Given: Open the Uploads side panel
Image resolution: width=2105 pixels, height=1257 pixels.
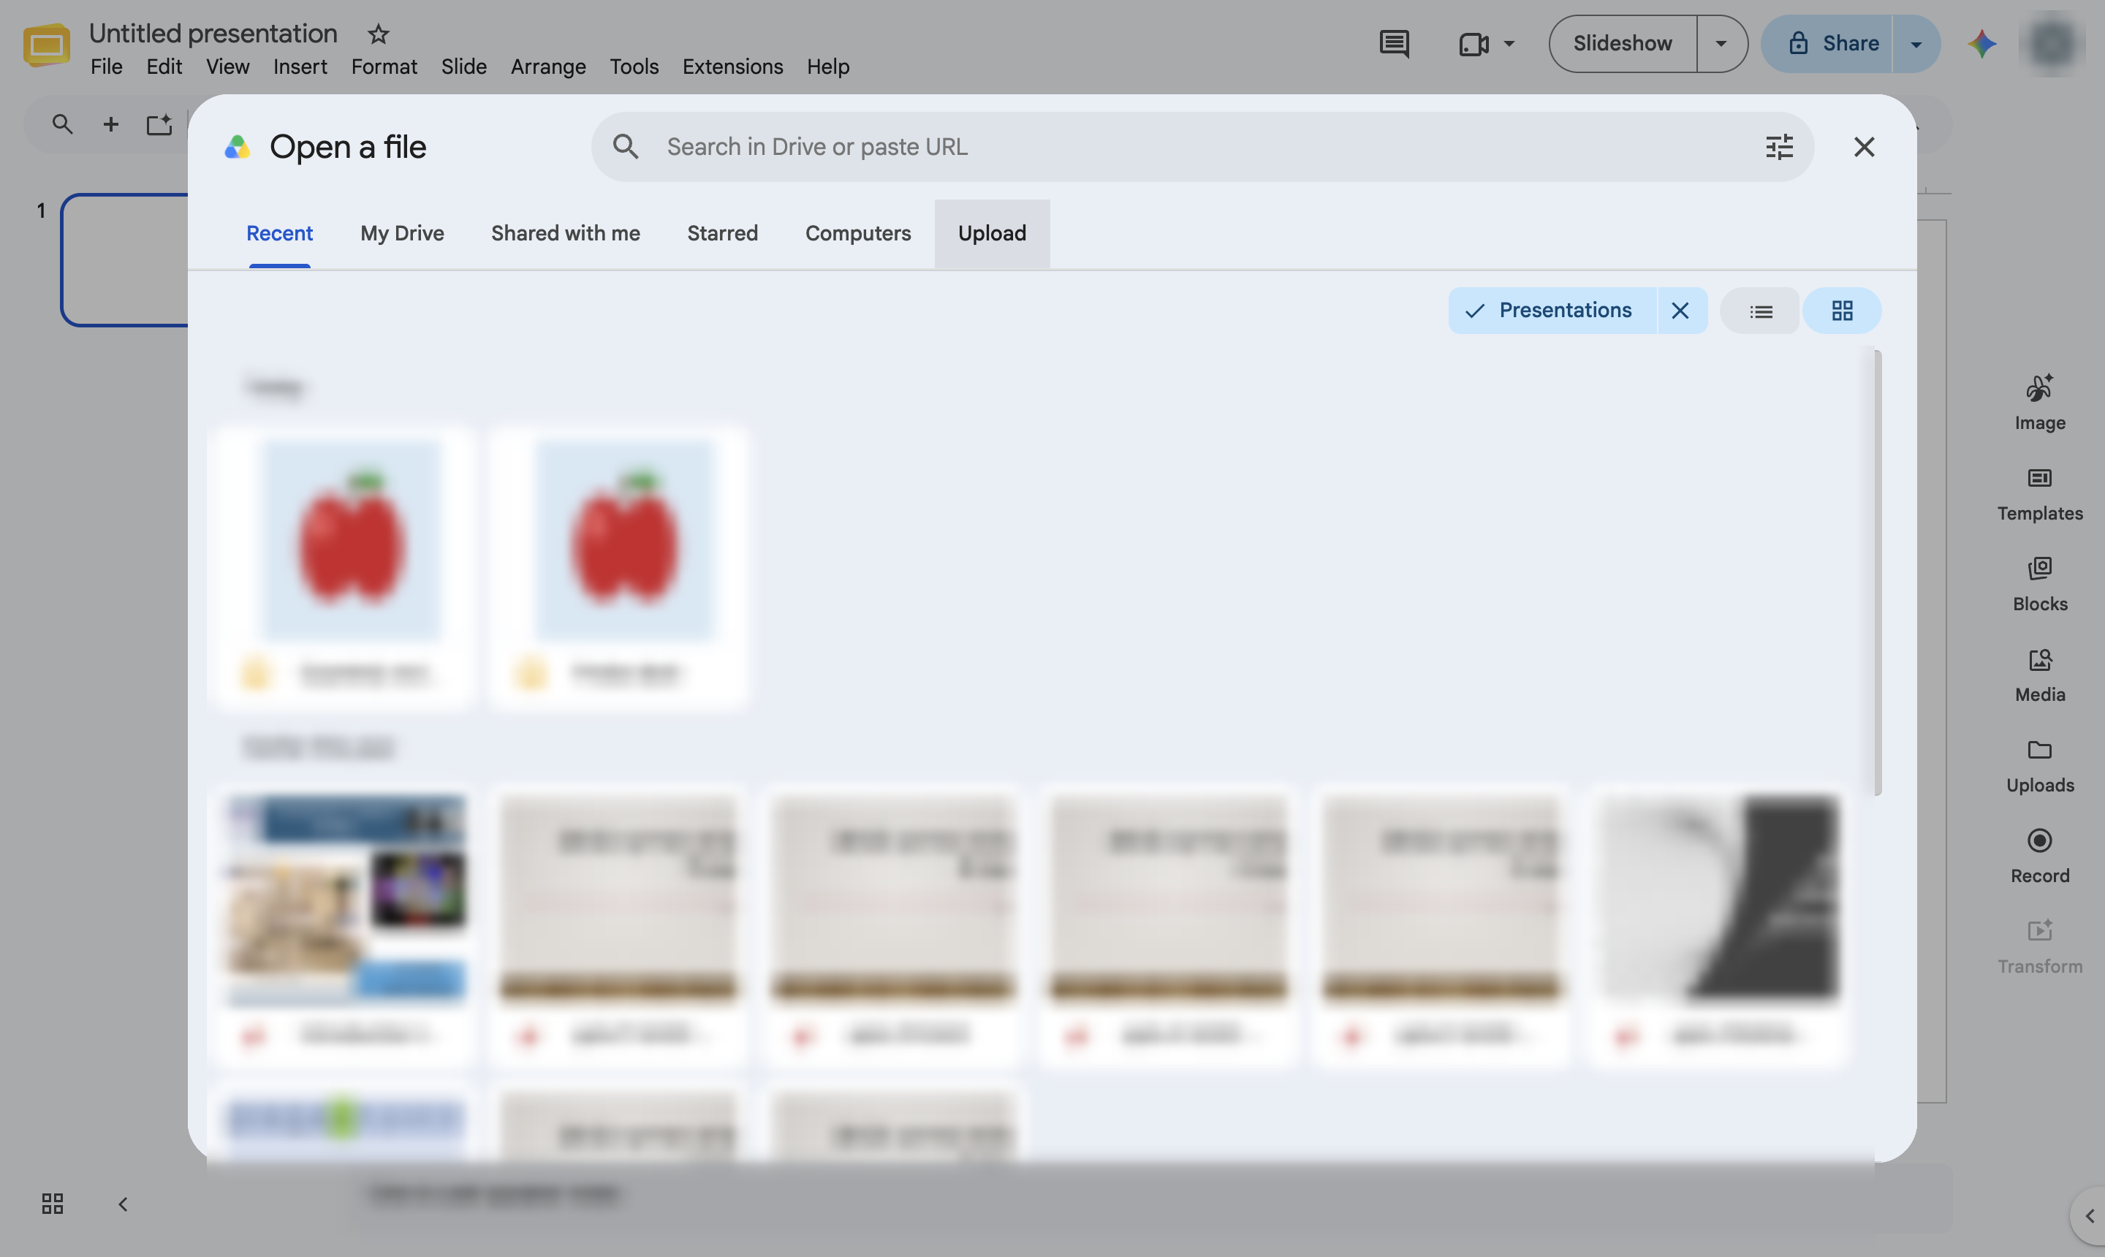Looking at the screenshot, I should (2040, 766).
